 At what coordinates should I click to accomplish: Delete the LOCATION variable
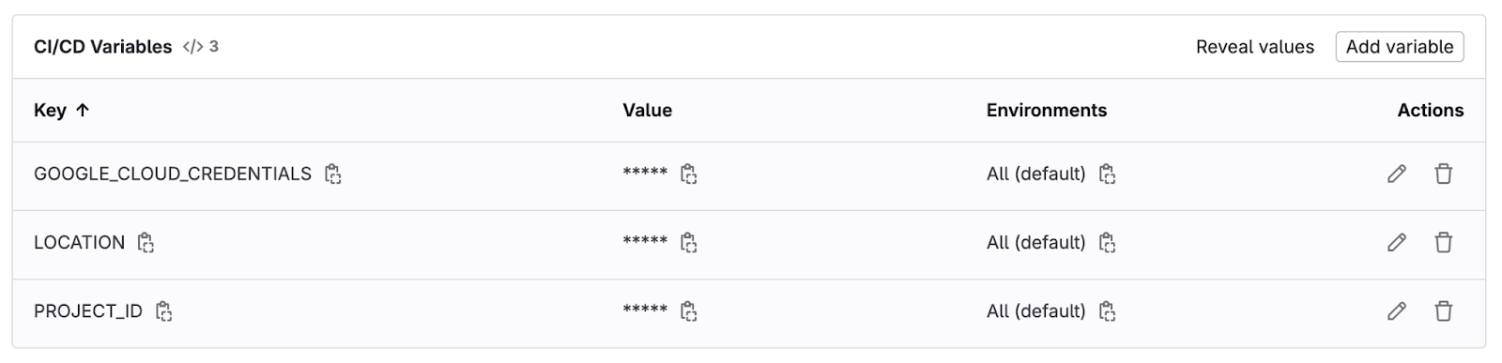pos(1444,242)
